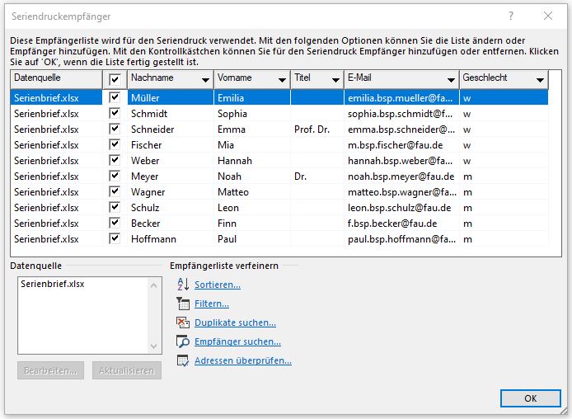Open the Titel column dropdown arrow
572x419 pixels.
335,79
